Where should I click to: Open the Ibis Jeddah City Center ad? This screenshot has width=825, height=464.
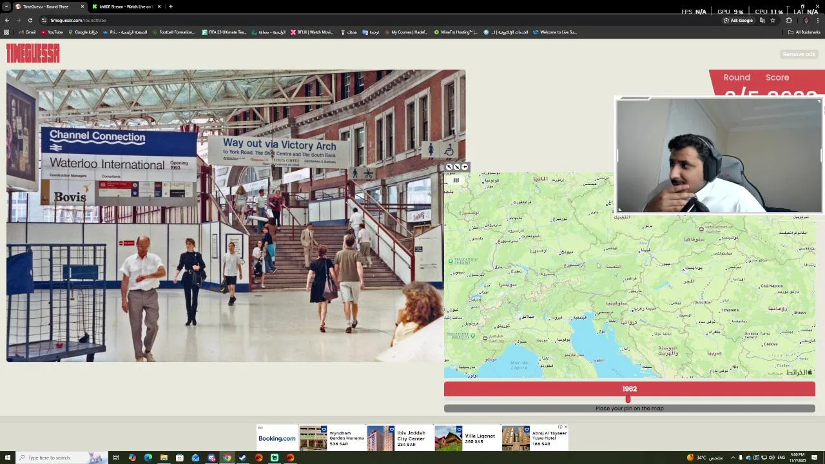(400, 438)
